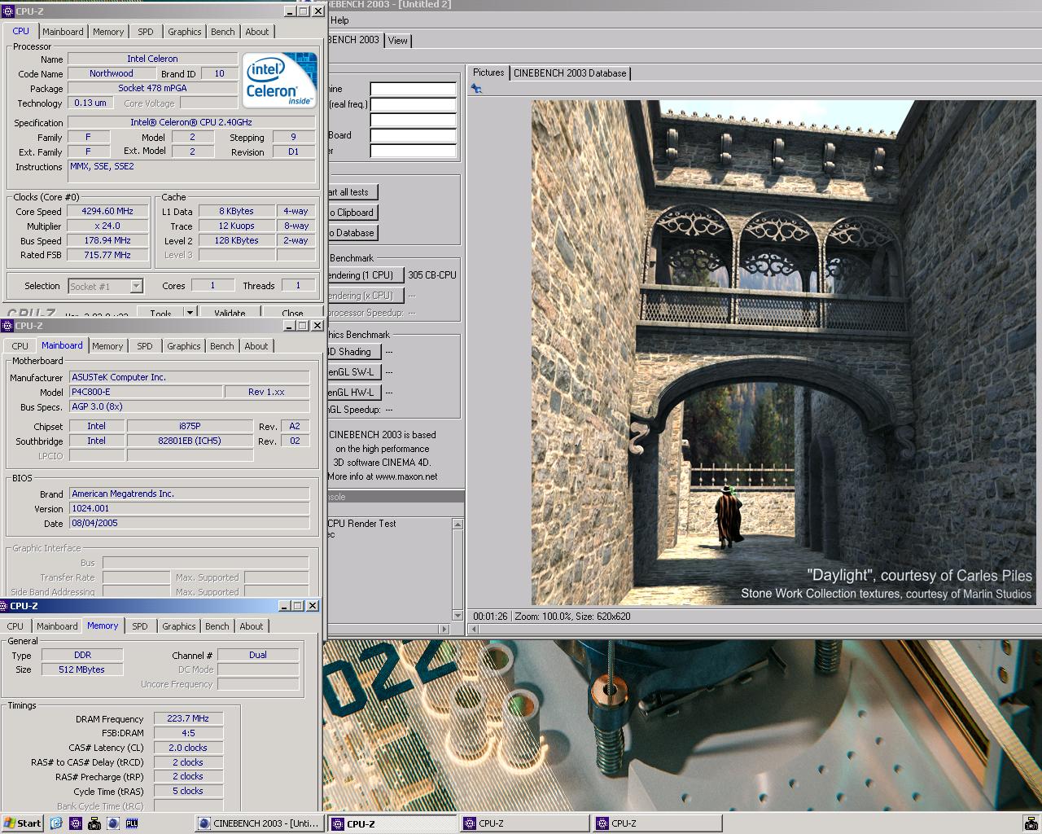Click the L1 Data cache value 8 KBytes
Image resolution: width=1042 pixels, height=834 pixels.
pyautogui.click(x=236, y=211)
